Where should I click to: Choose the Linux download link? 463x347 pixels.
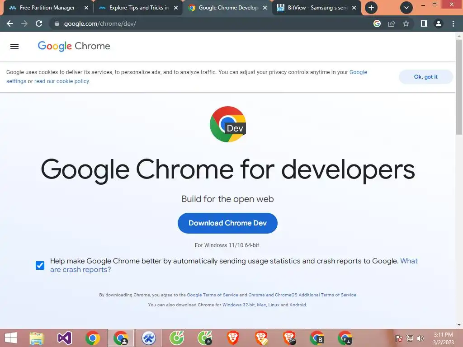pos(274,305)
